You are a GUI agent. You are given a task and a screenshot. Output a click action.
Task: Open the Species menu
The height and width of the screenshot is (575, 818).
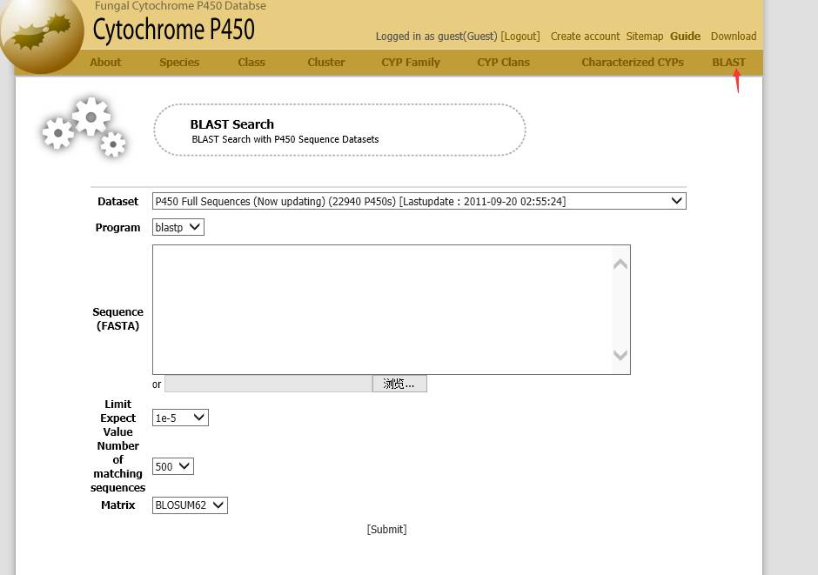(179, 62)
